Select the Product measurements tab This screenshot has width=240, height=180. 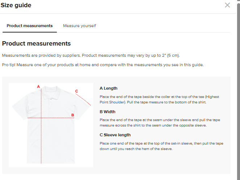pyautogui.click(x=30, y=26)
